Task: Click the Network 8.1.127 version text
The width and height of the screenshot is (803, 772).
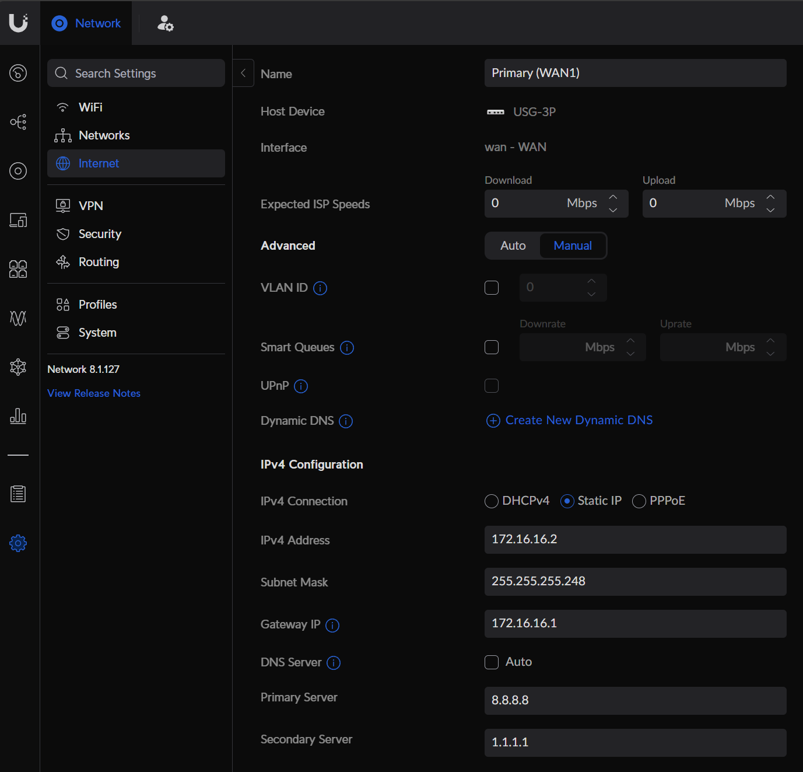Action: 83,369
